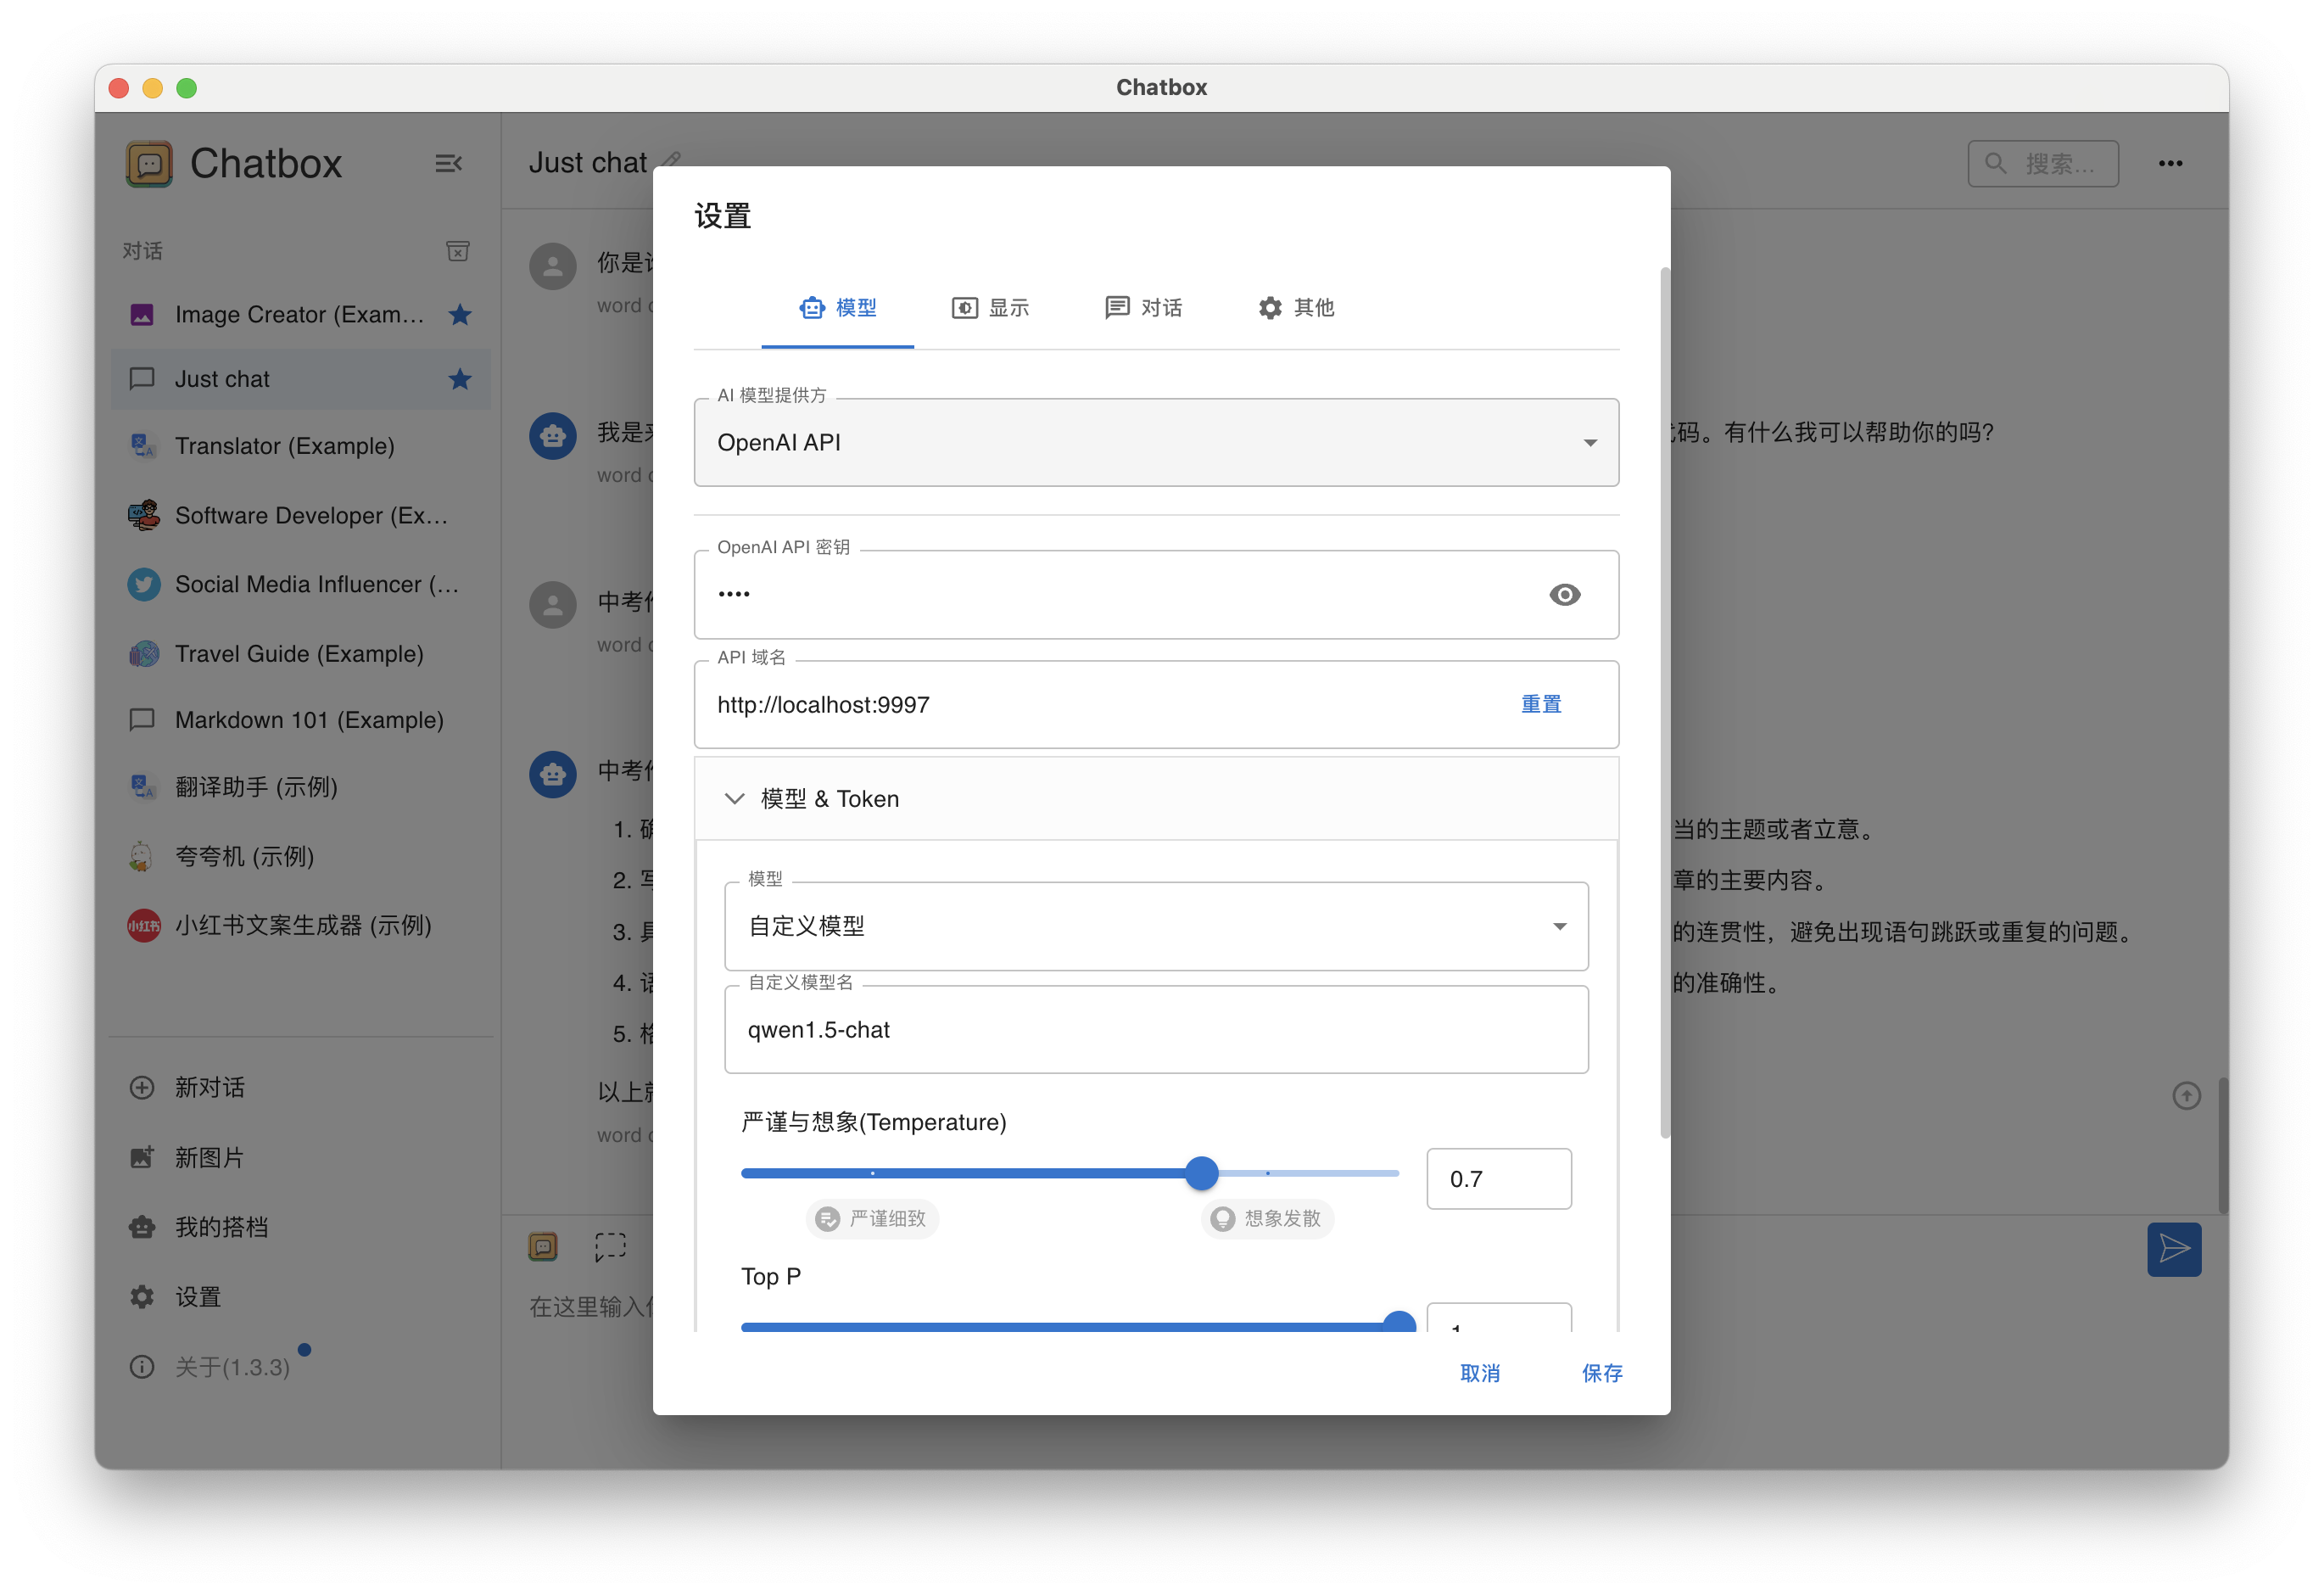Open My Copilots robot icon

click(x=142, y=1227)
